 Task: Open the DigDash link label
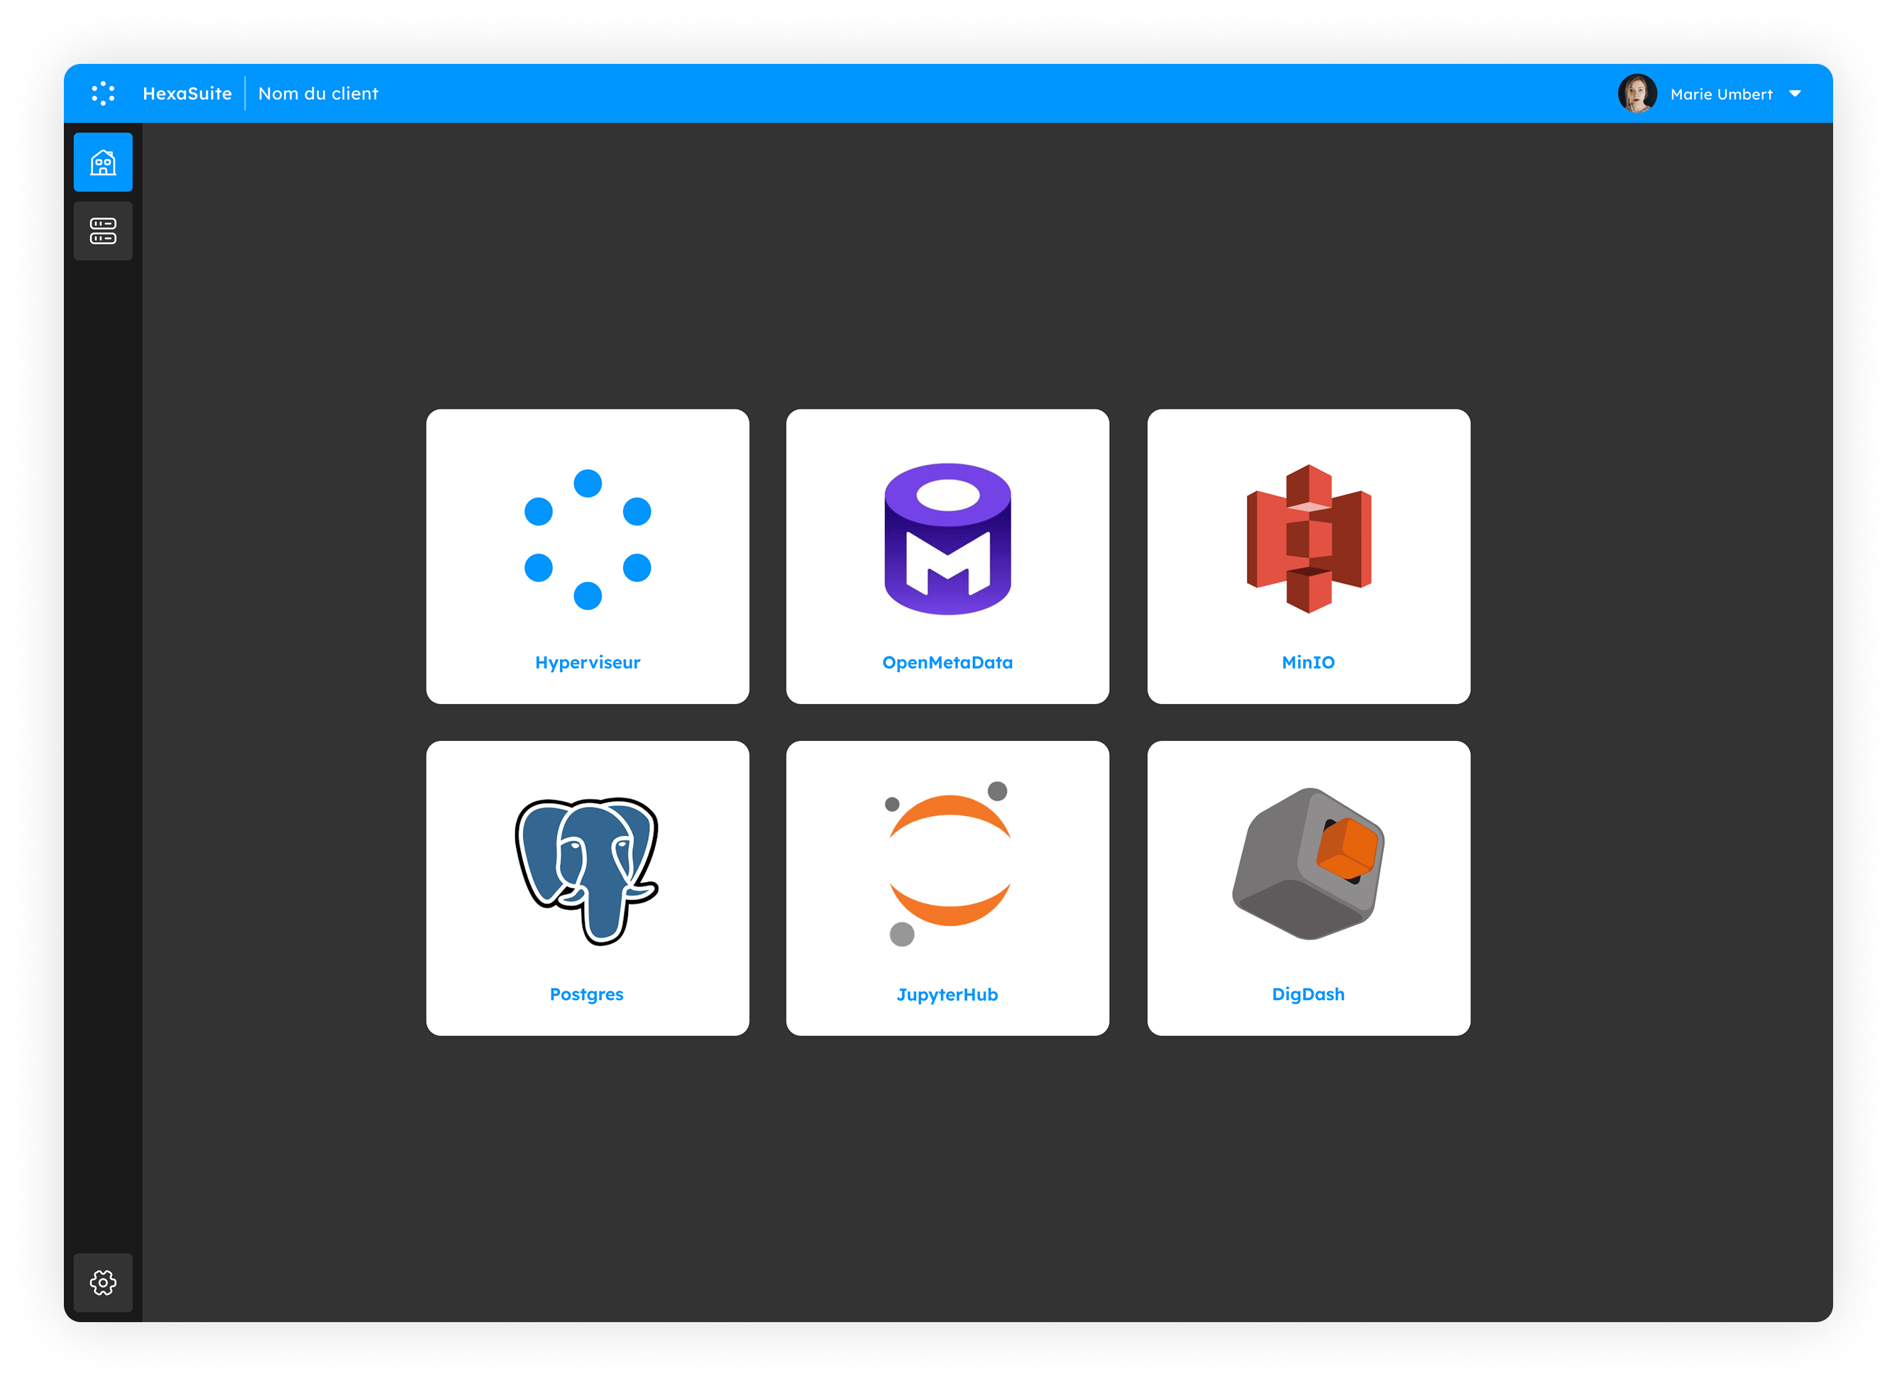[x=1308, y=994]
